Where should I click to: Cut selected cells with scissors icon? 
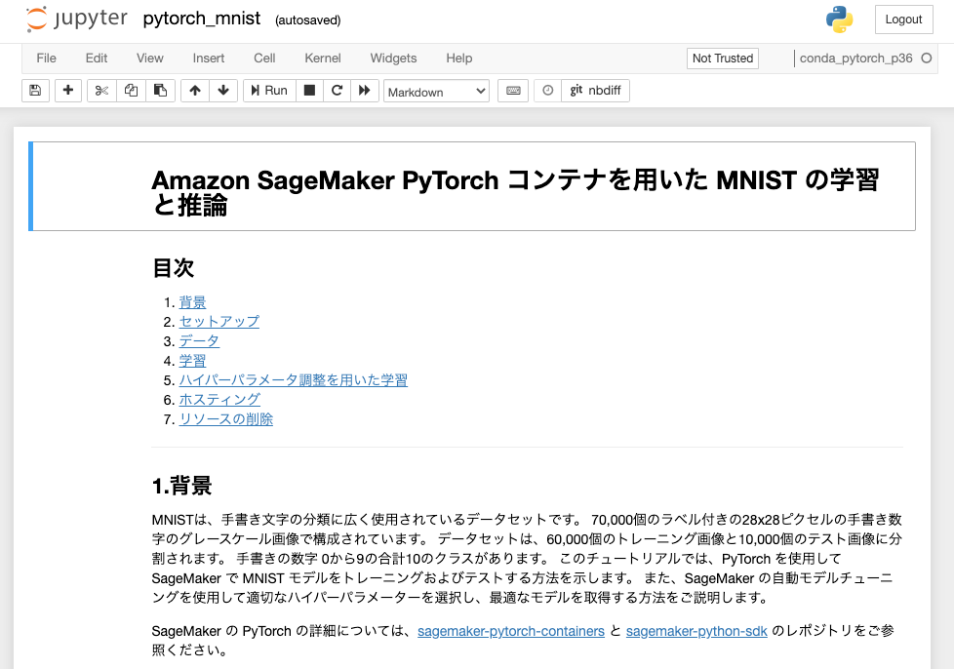point(101,91)
